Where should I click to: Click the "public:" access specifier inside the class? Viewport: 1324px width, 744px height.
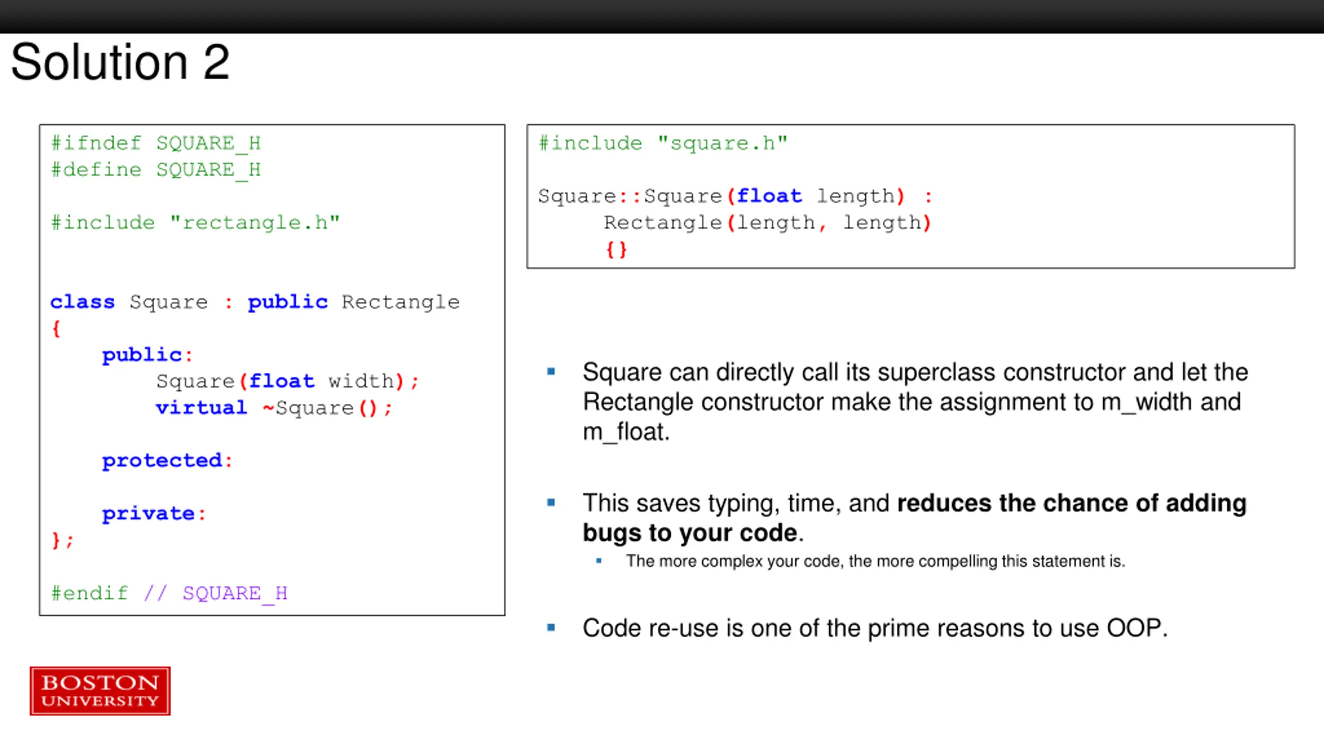[147, 355]
